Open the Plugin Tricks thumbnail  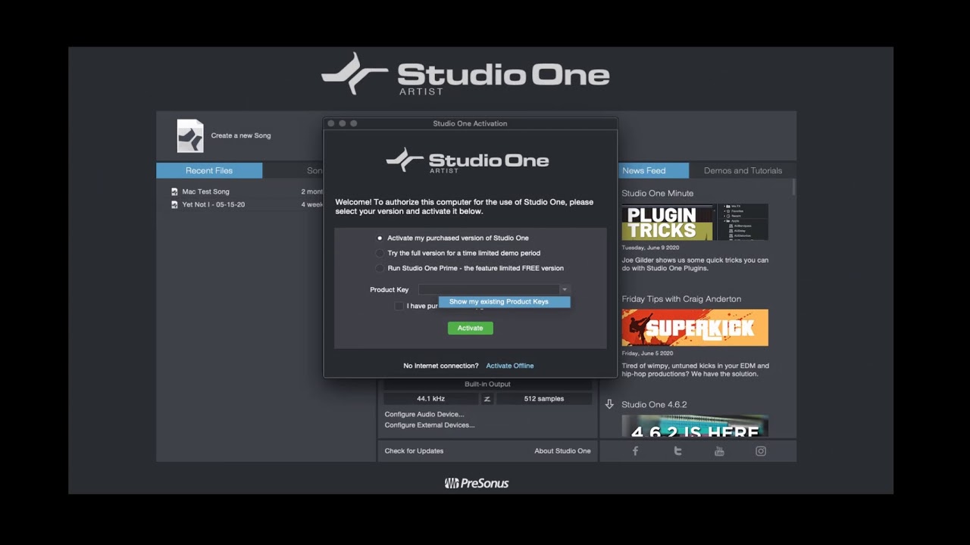pyautogui.click(x=695, y=222)
